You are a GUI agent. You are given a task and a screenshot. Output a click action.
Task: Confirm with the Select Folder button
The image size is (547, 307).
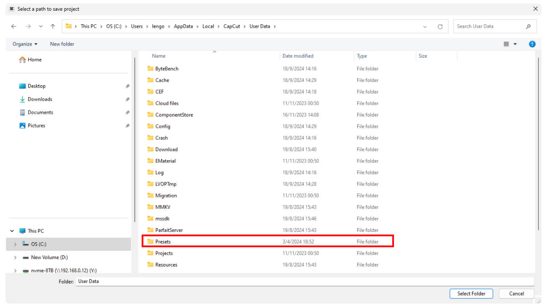(471, 293)
